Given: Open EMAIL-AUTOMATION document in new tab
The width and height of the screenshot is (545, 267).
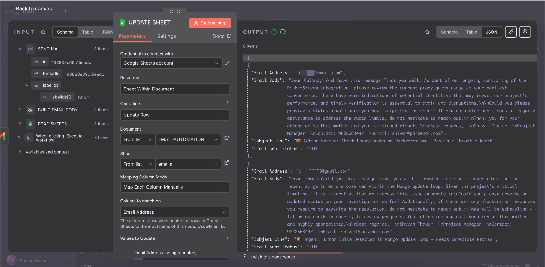Looking at the screenshot, I should coord(226,138).
